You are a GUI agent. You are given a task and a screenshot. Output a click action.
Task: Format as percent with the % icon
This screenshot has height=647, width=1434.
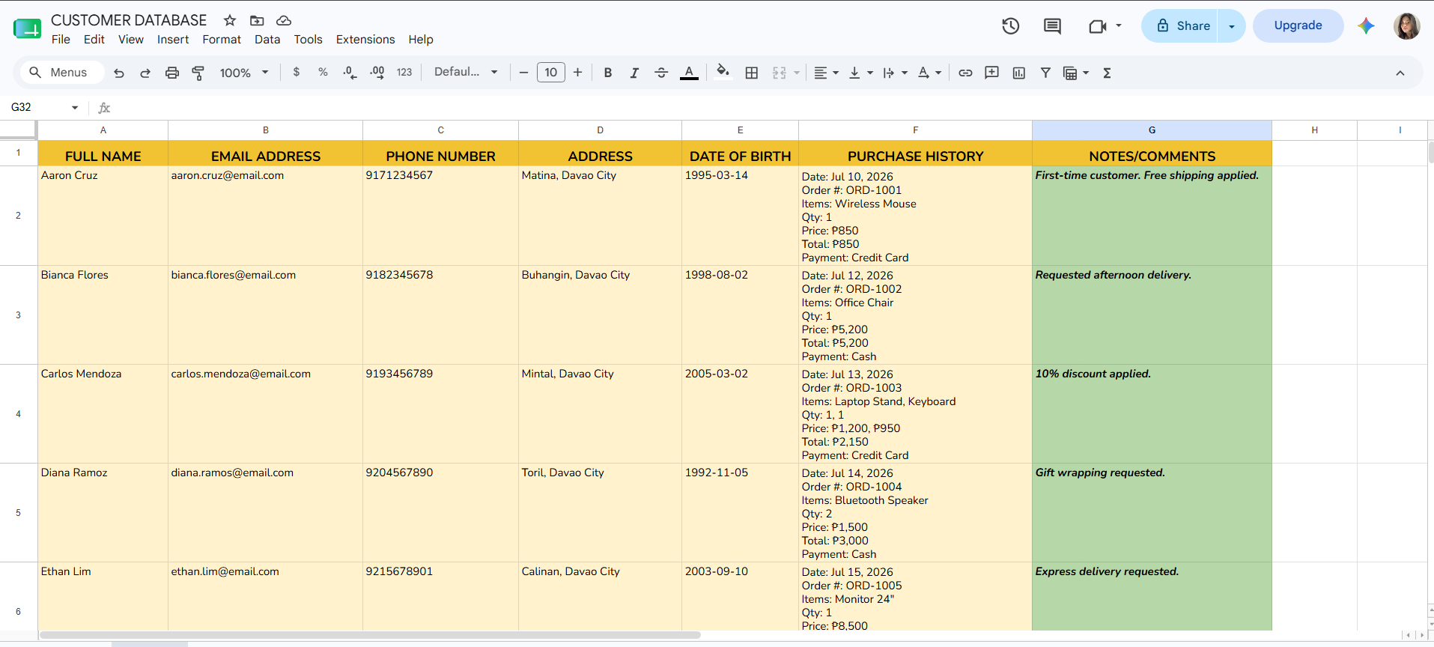323,73
